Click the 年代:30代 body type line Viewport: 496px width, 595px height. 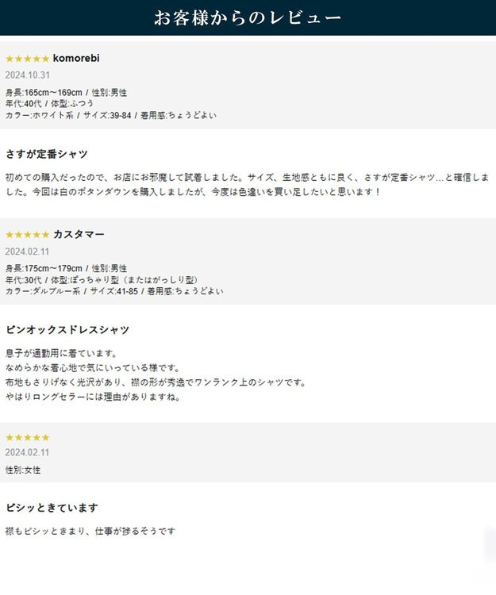(101, 280)
